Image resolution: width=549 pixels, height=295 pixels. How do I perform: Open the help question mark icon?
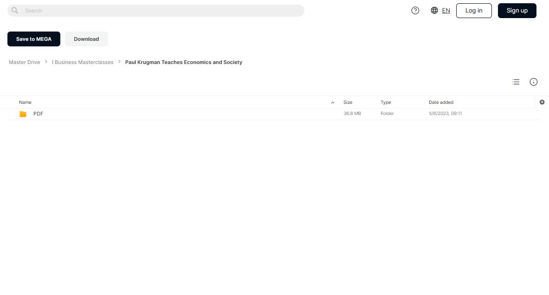(x=415, y=11)
